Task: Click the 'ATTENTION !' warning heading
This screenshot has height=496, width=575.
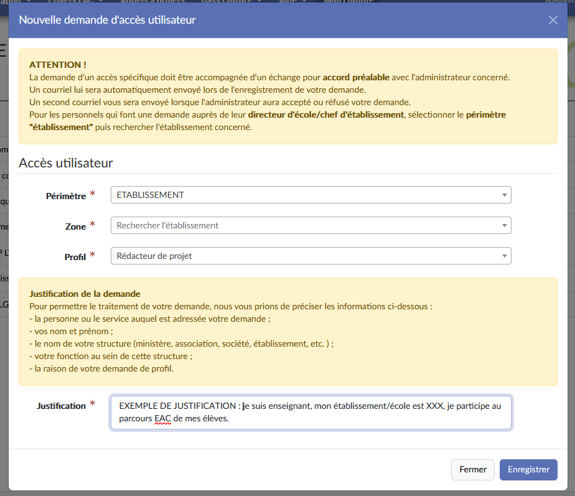Action: coord(58,65)
